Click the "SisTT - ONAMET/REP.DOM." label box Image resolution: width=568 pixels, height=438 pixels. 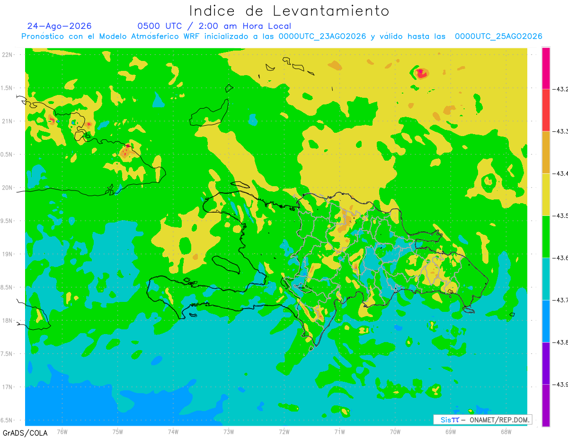click(x=482, y=420)
